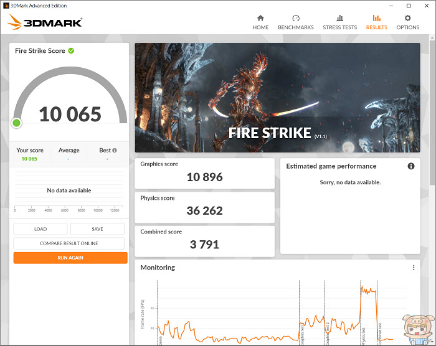Viewport: 436px width, 346px height.
Task: Click the SAVE button
Action: [x=97, y=229]
